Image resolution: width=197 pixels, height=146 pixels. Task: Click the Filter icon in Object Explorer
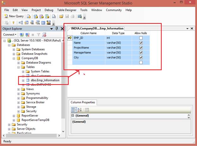click(39, 34)
